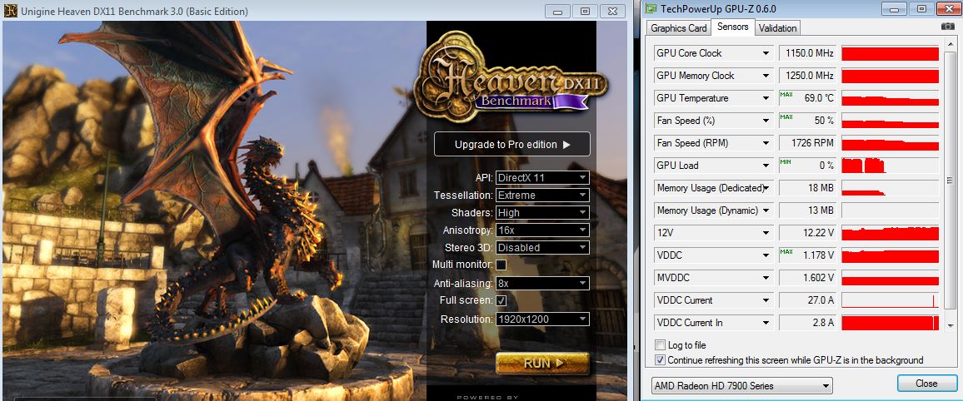Click the VDDC Current graph
The image size is (963, 401).
(x=890, y=300)
